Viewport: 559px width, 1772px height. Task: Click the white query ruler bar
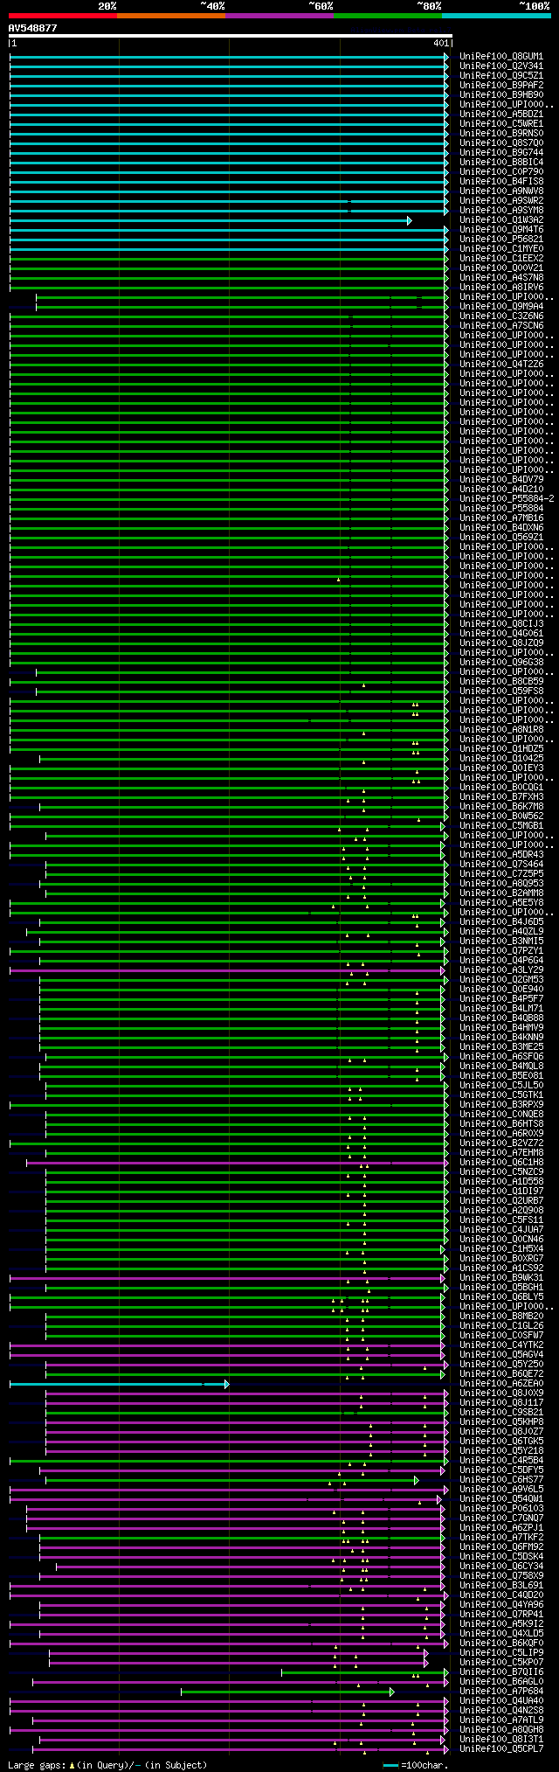click(x=231, y=36)
